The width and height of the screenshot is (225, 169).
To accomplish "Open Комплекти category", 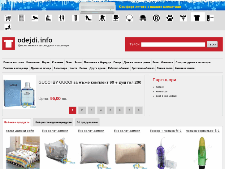I will [33, 62].
